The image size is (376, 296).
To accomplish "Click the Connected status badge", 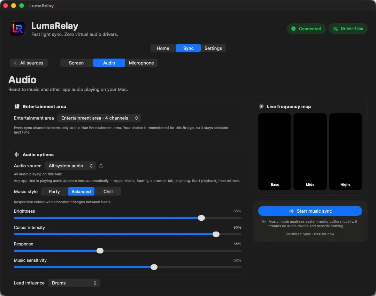I will (x=306, y=29).
